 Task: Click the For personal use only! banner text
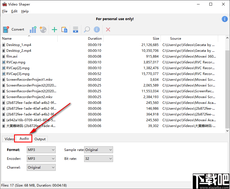click(115, 19)
